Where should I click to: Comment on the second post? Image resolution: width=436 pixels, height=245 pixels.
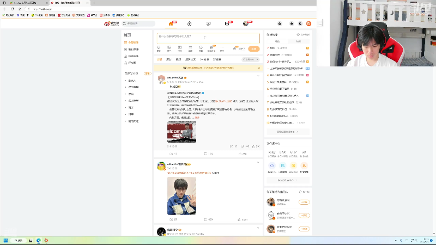(x=208, y=219)
